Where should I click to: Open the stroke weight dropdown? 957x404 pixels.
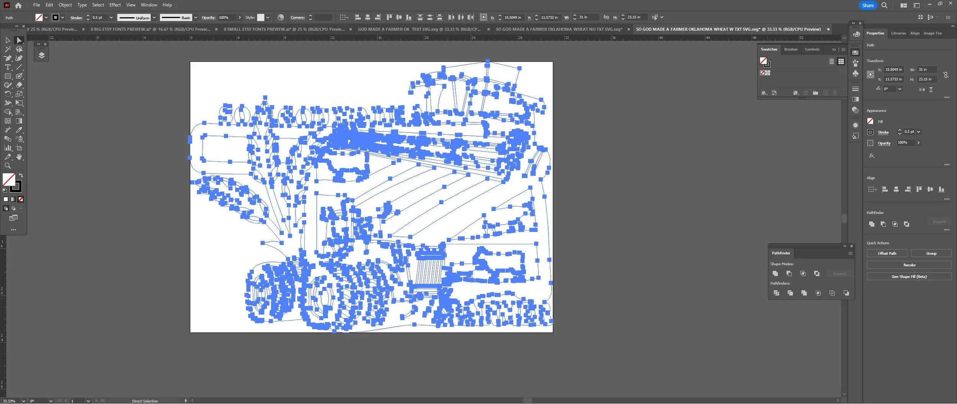click(111, 18)
